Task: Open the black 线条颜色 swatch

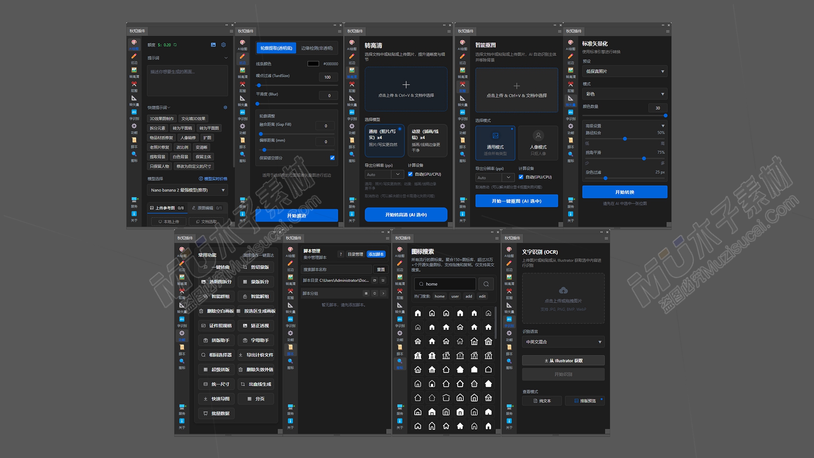Action: pos(313,64)
